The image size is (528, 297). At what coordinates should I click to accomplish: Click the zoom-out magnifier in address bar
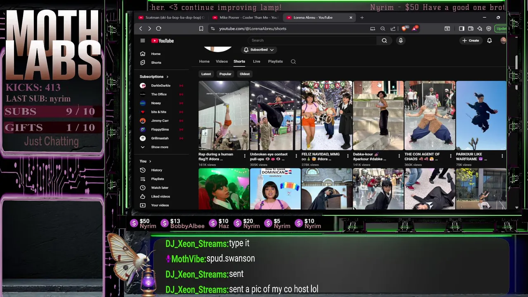click(x=382, y=28)
